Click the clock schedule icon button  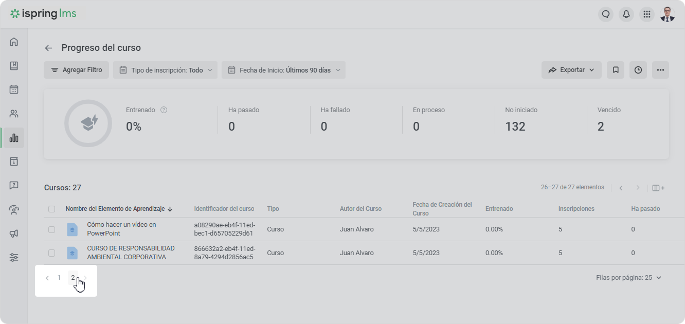(638, 70)
